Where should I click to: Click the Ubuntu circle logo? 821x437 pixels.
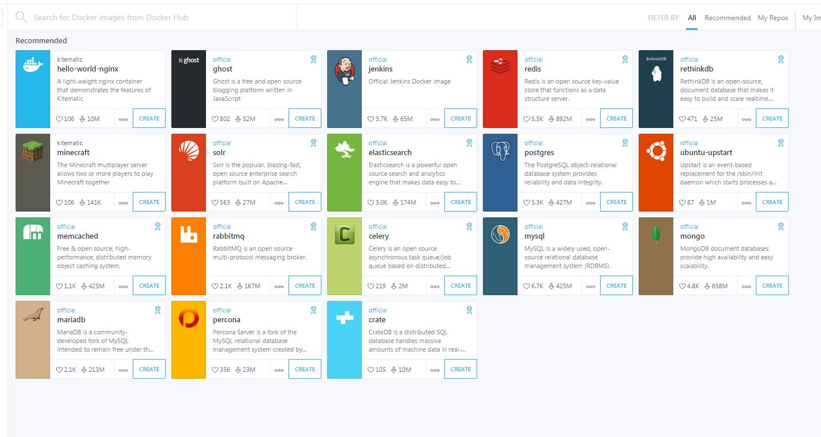point(656,150)
